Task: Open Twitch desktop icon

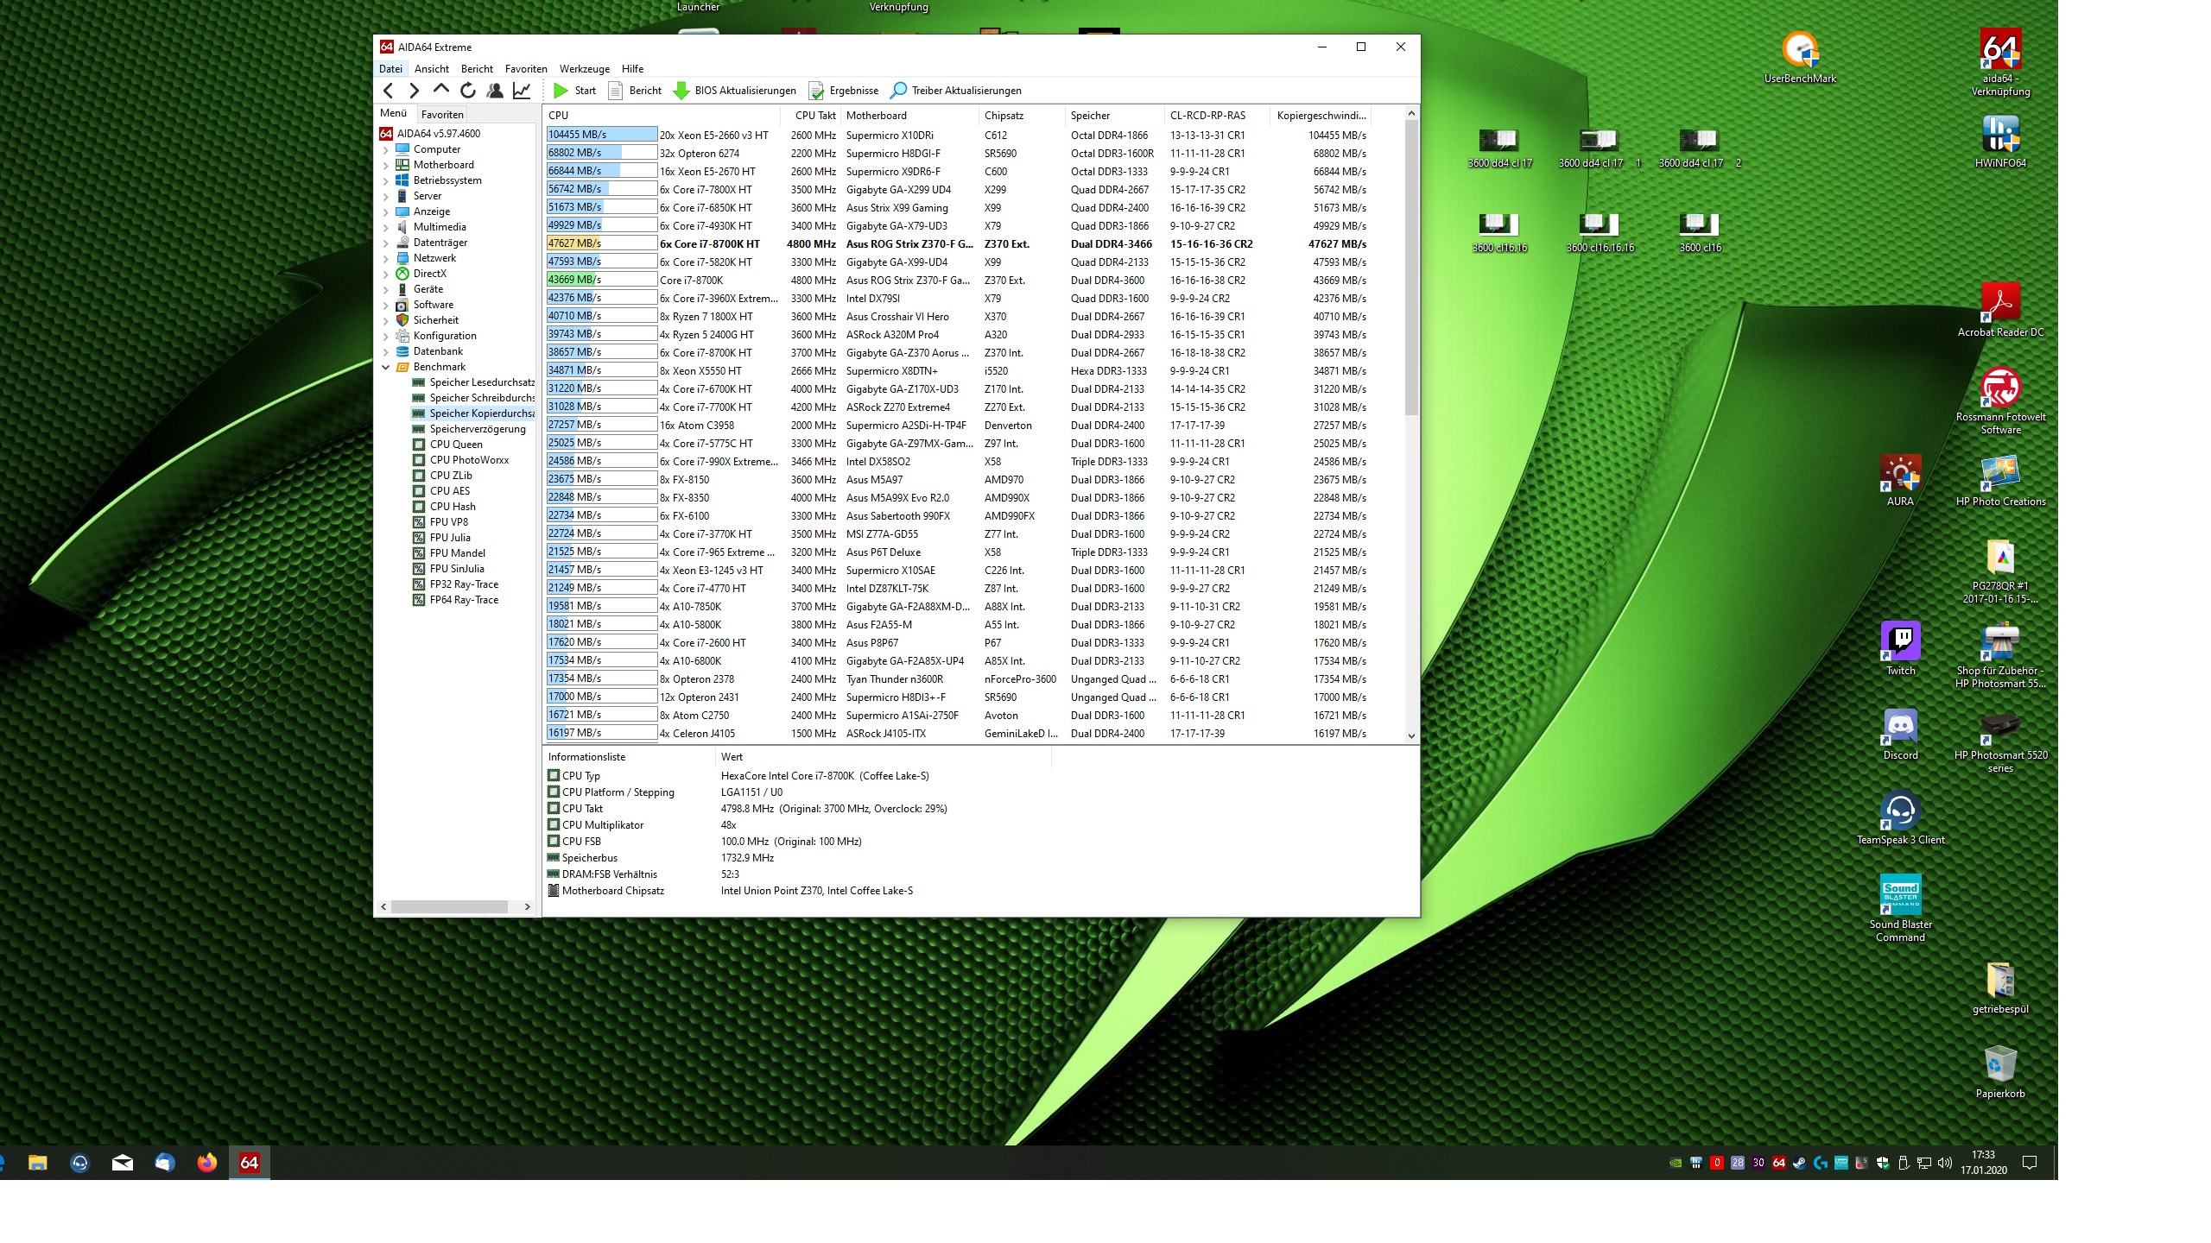Action: pyautogui.click(x=1900, y=649)
